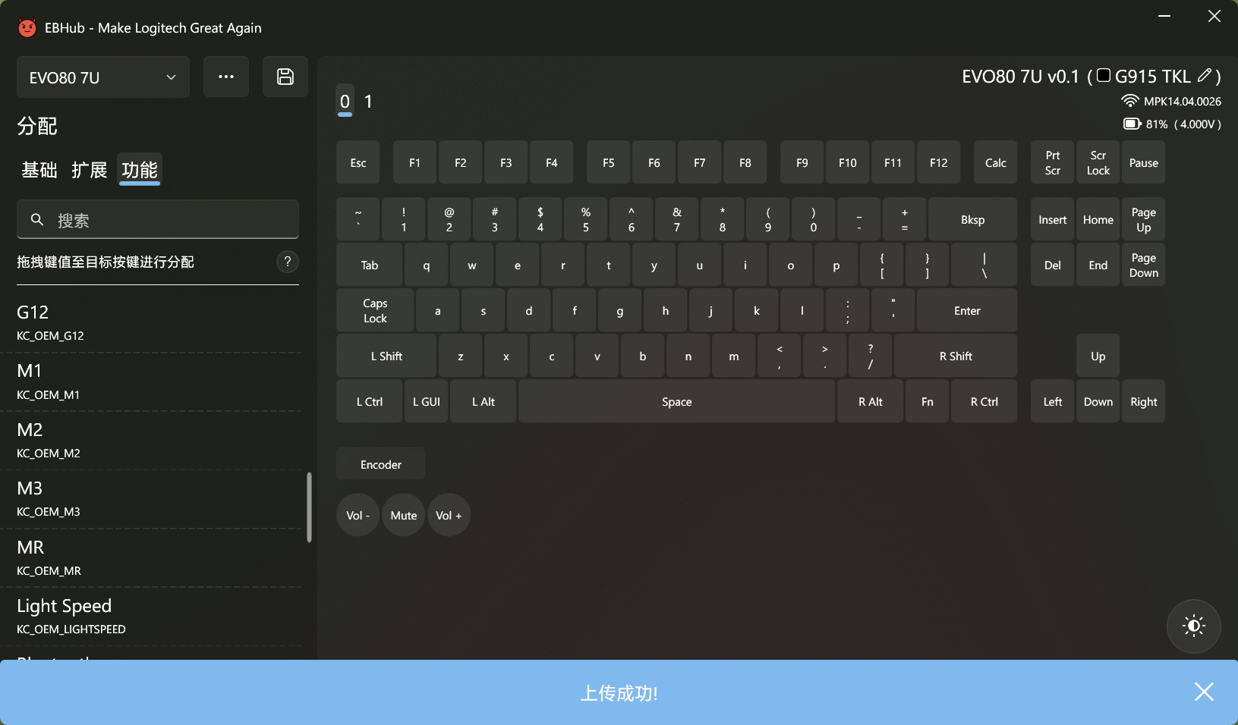1238x725 pixels.
Task: Toggle the brightness theme button
Action: click(x=1193, y=626)
